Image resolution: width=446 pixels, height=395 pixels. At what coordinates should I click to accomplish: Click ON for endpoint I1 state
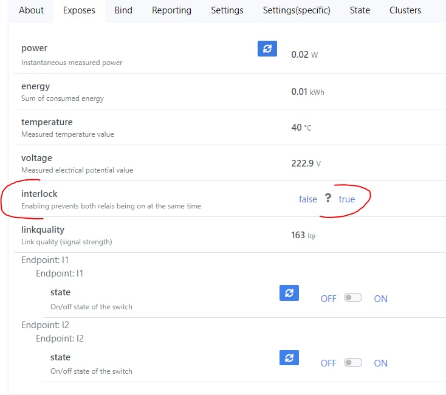[380, 298]
